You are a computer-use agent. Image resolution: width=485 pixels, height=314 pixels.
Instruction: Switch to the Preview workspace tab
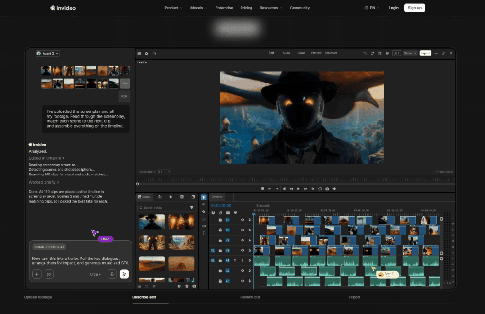point(316,53)
